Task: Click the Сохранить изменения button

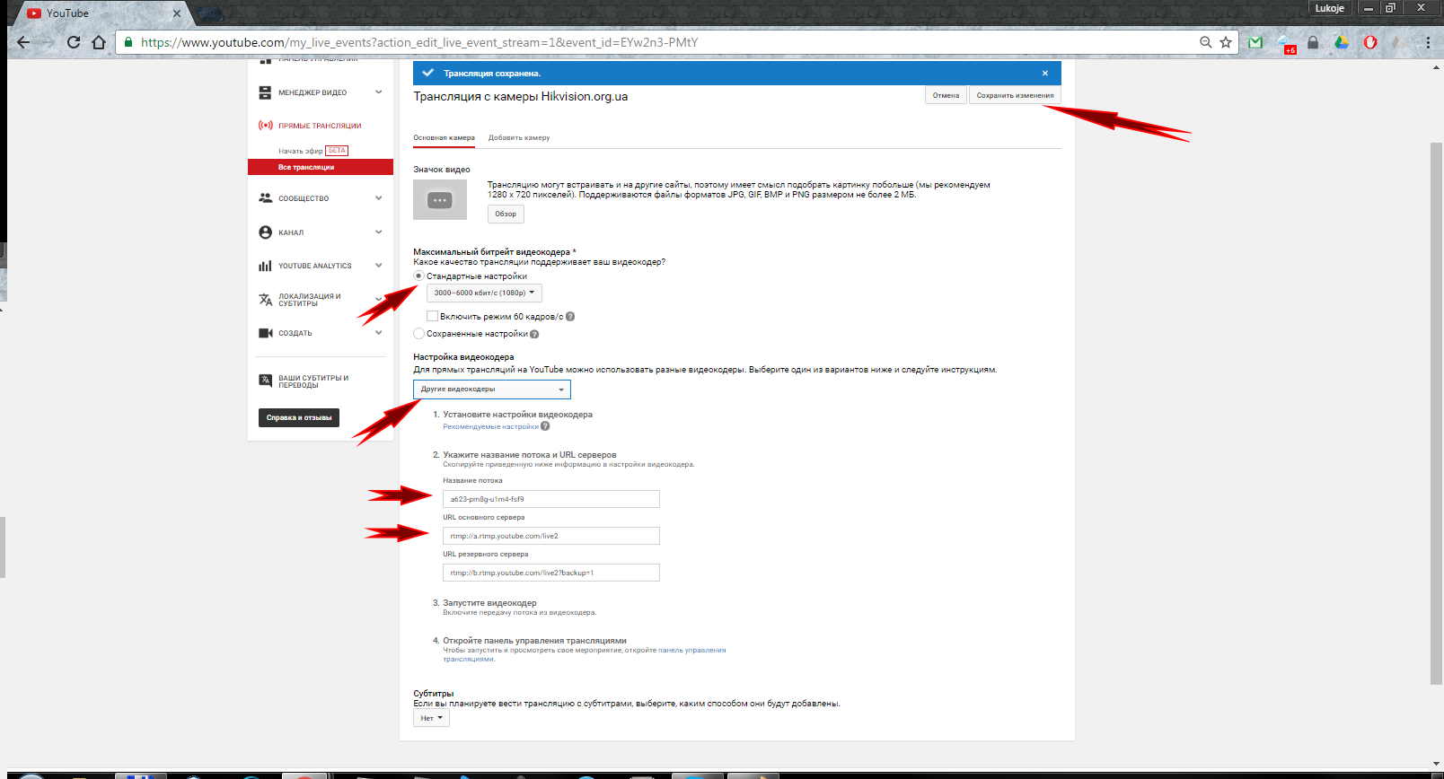Action: [1015, 95]
